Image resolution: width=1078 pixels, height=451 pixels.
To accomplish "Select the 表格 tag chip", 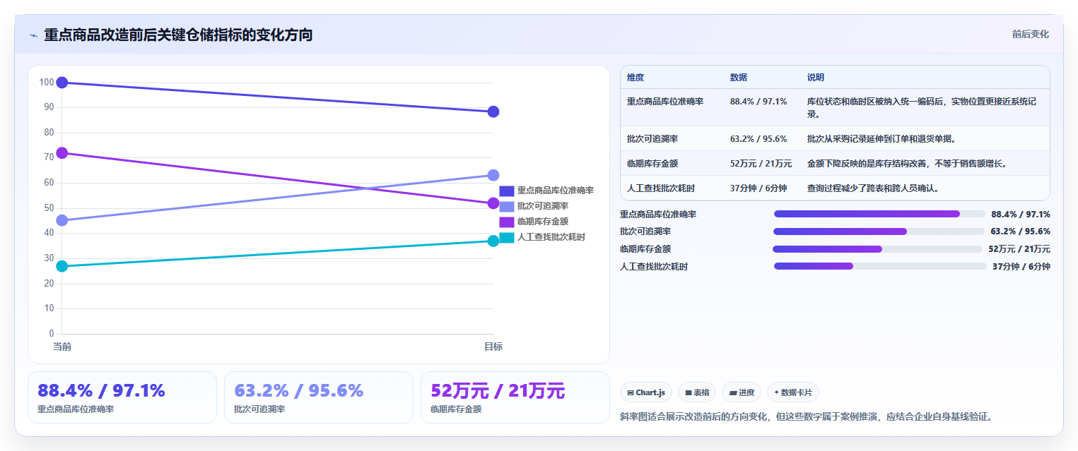I will [x=696, y=392].
